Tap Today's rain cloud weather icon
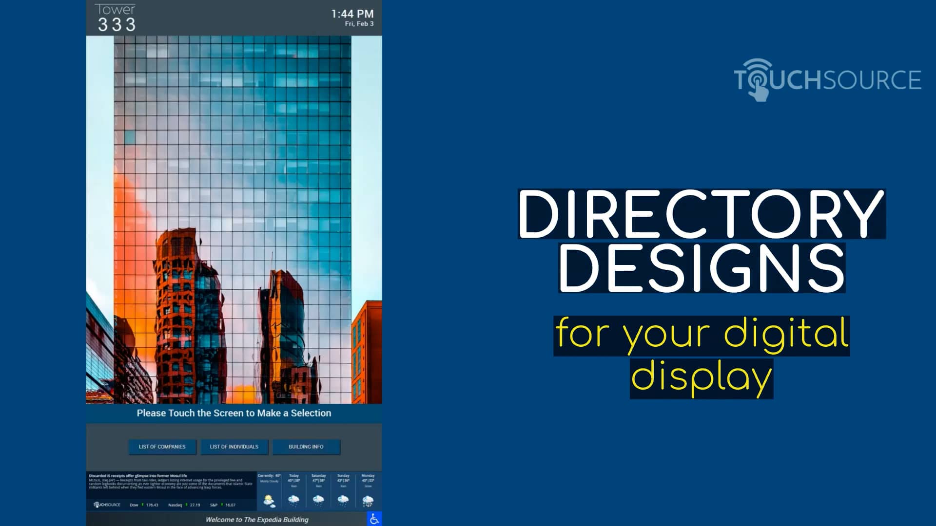The width and height of the screenshot is (936, 526). click(294, 501)
